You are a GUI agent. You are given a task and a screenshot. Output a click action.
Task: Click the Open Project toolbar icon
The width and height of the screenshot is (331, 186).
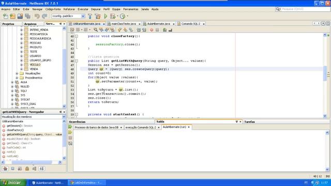[x=20, y=16]
